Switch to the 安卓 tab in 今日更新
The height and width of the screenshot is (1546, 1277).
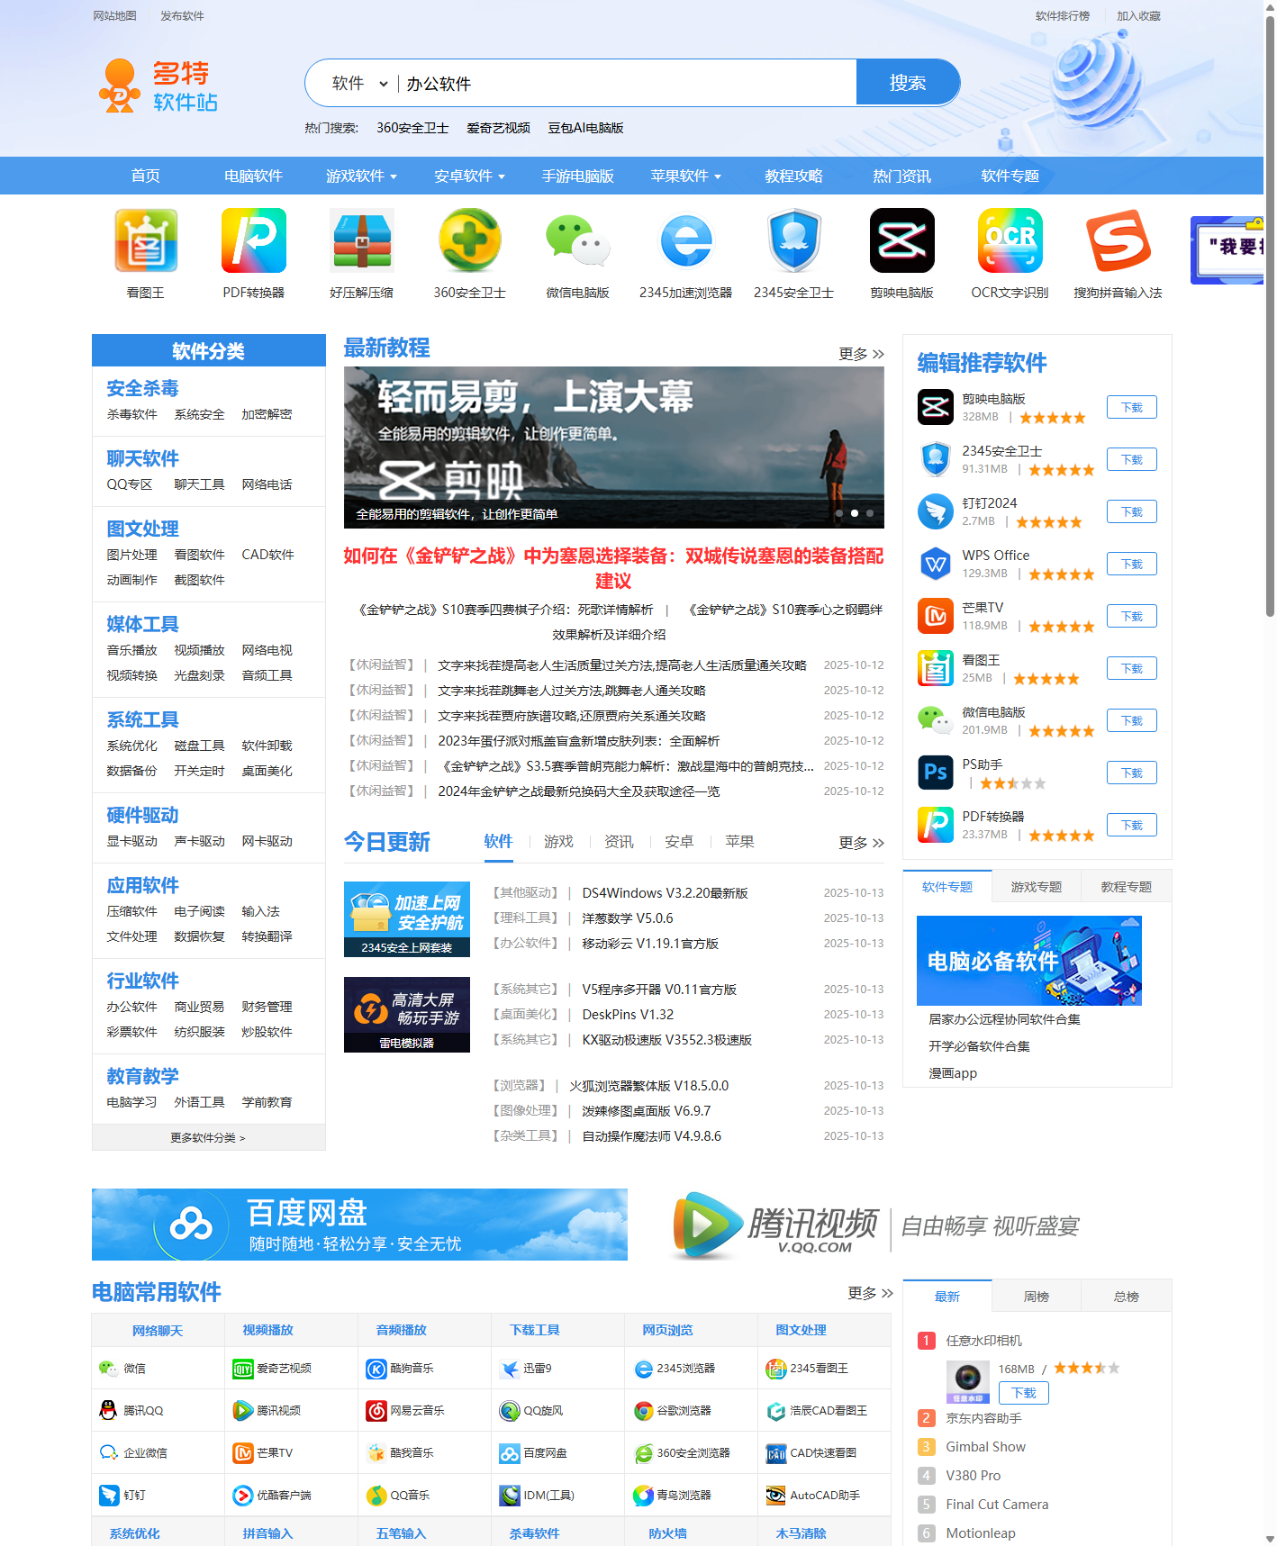[x=679, y=841]
